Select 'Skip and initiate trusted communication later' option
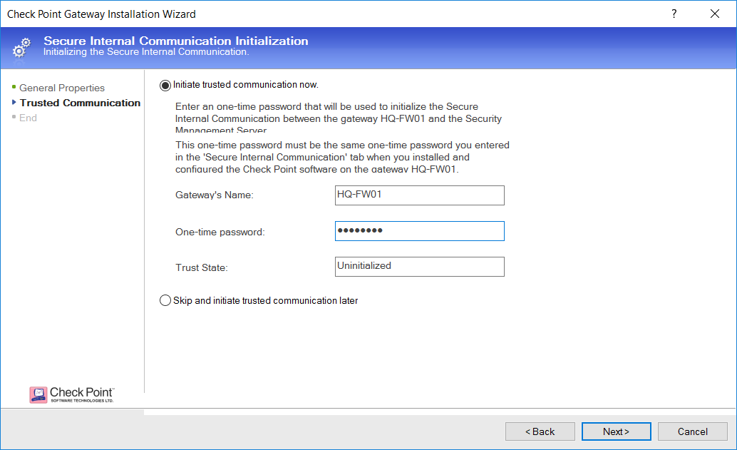 165,300
